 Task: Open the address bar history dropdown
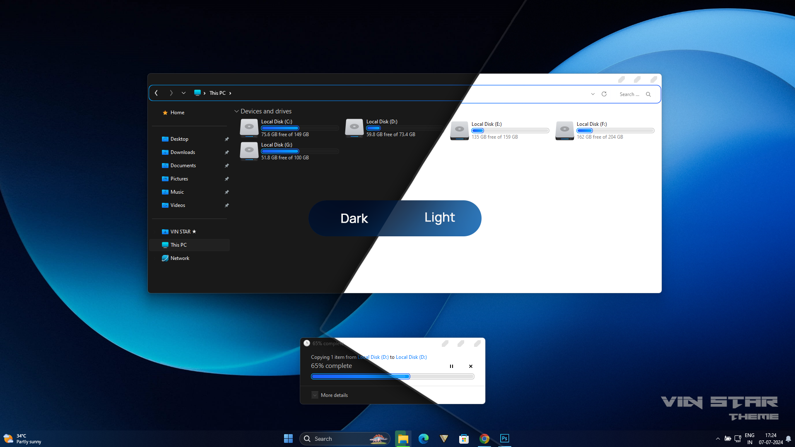593,94
